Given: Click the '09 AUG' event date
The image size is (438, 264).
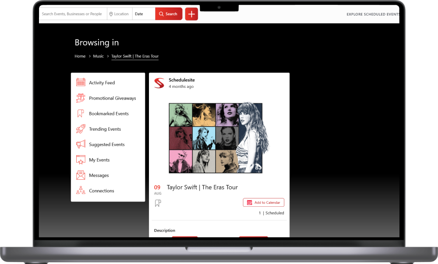Looking at the screenshot, I should [158, 190].
